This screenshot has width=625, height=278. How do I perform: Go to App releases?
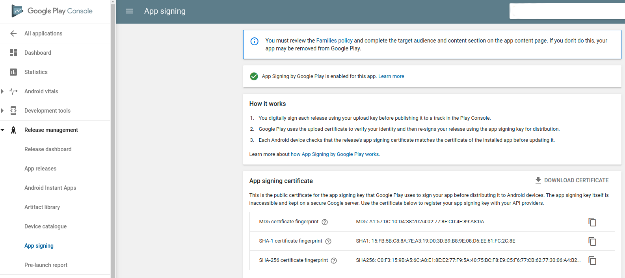[x=40, y=169]
